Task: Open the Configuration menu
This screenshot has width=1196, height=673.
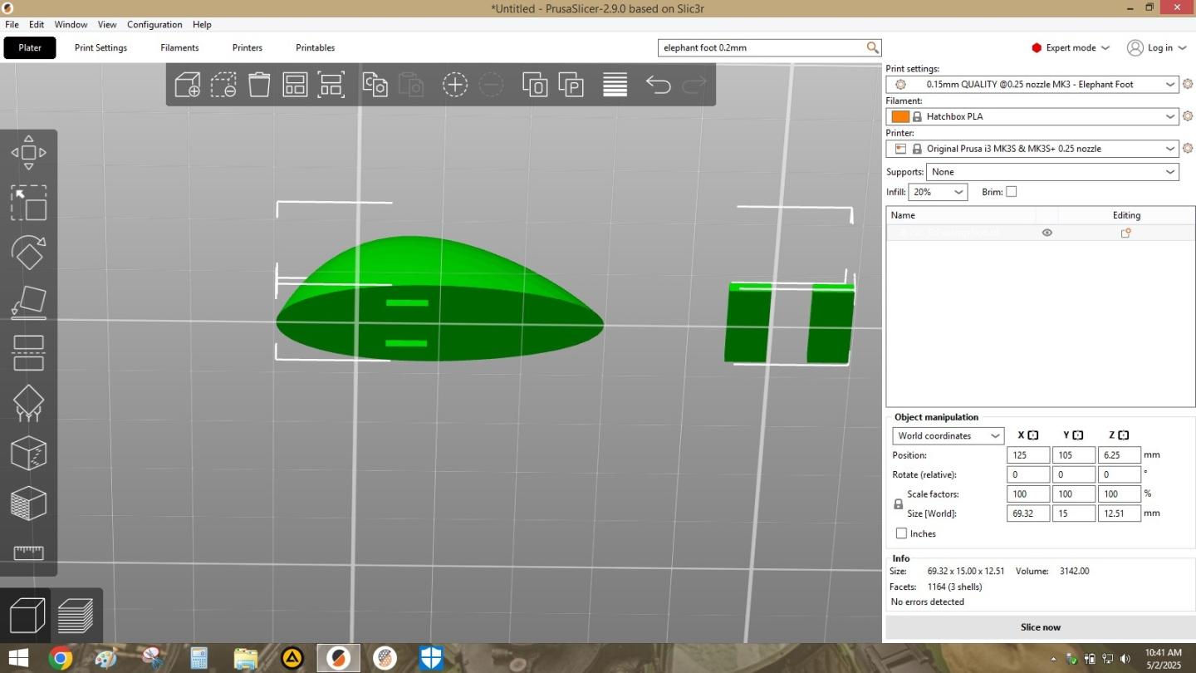Action: [154, 24]
